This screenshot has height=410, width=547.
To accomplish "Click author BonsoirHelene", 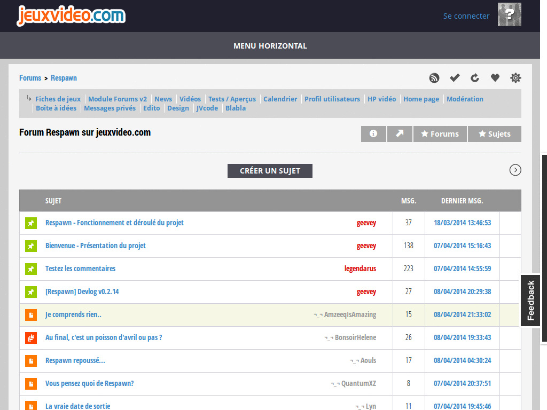I will pyautogui.click(x=355, y=337).
